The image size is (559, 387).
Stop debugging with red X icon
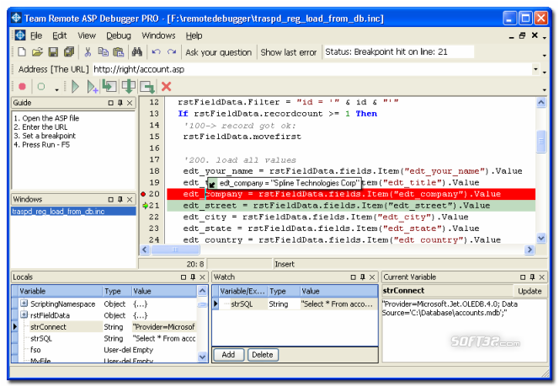[166, 86]
